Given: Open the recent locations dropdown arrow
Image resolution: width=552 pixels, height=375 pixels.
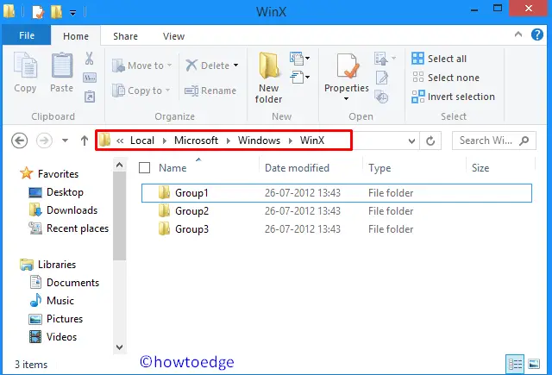Looking at the screenshot, I should [x=65, y=141].
